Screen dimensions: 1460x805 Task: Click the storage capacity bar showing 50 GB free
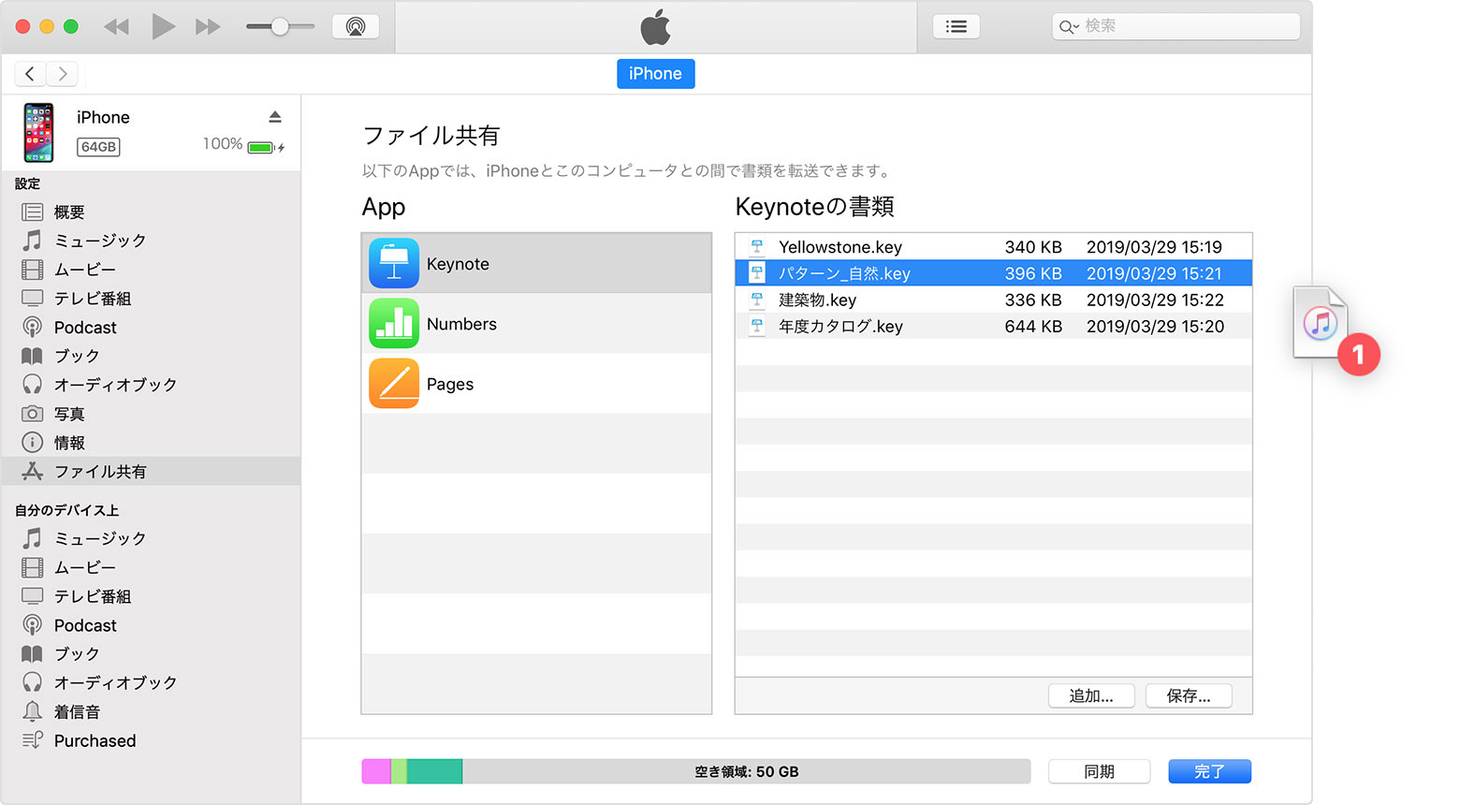pyautogui.click(x=696, y=771)
